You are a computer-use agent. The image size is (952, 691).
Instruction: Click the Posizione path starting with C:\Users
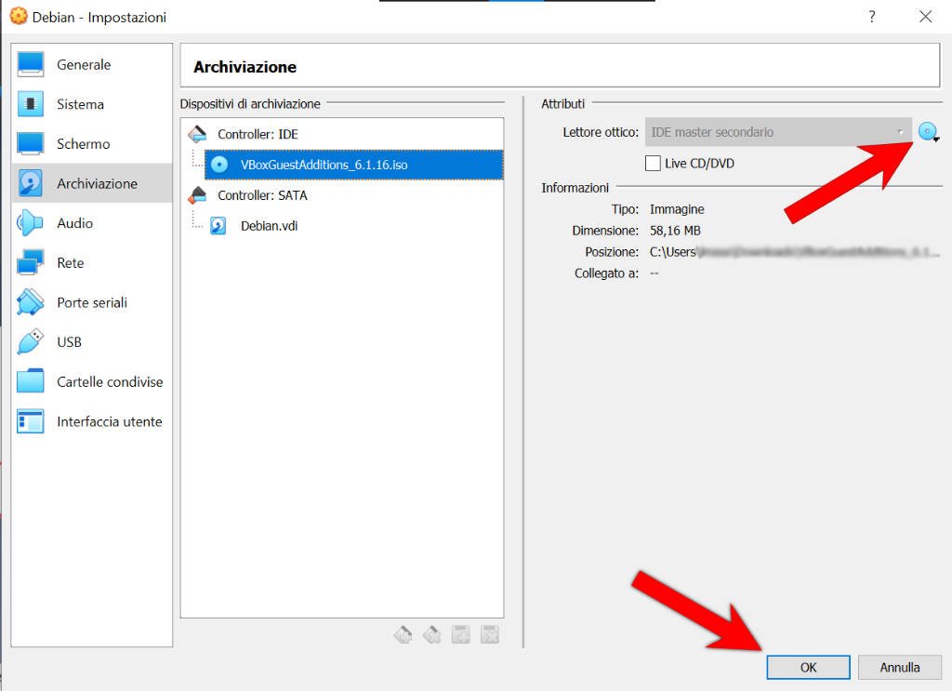point(795,252)
